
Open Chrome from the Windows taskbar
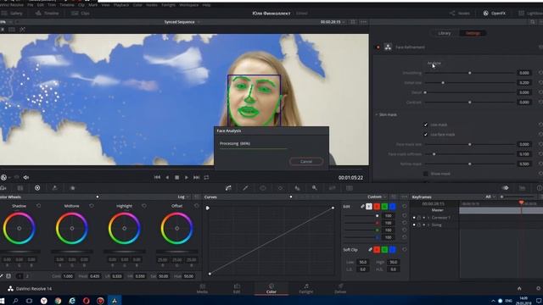[58, 301]
